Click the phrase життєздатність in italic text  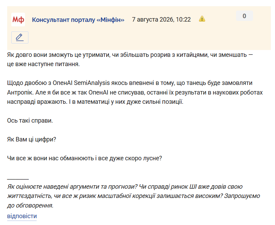click(30, 196)
